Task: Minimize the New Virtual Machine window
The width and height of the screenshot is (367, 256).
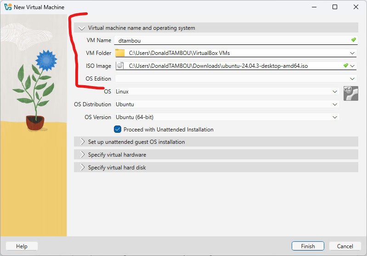Action: (314, 7)
